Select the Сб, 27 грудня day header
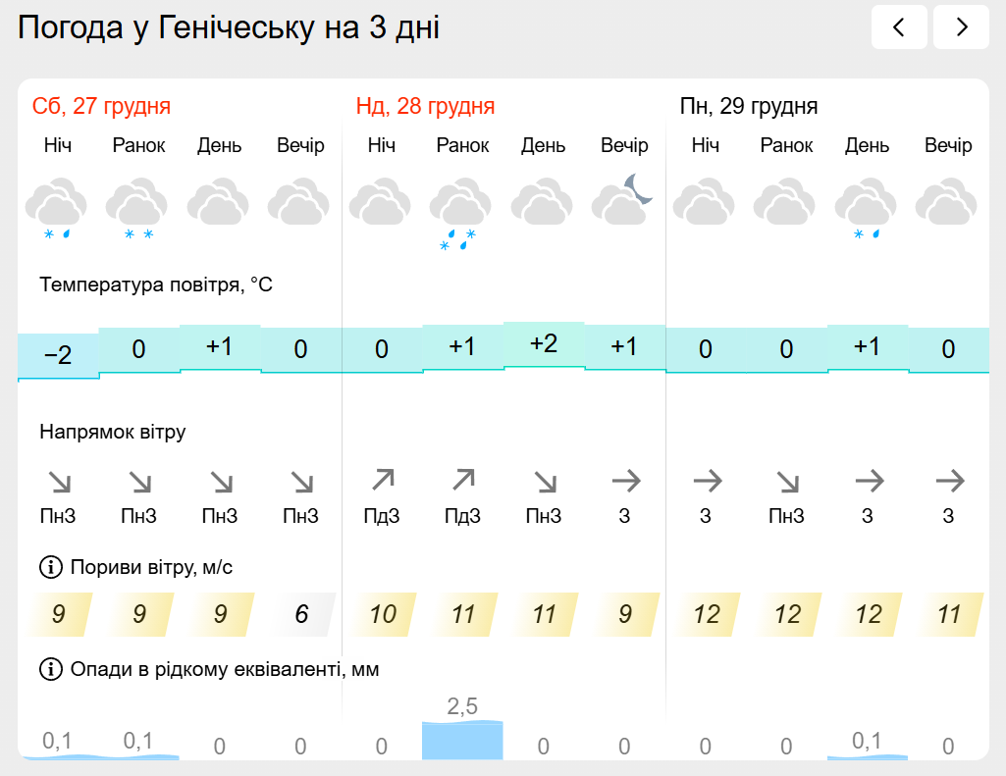 (101, 106)
